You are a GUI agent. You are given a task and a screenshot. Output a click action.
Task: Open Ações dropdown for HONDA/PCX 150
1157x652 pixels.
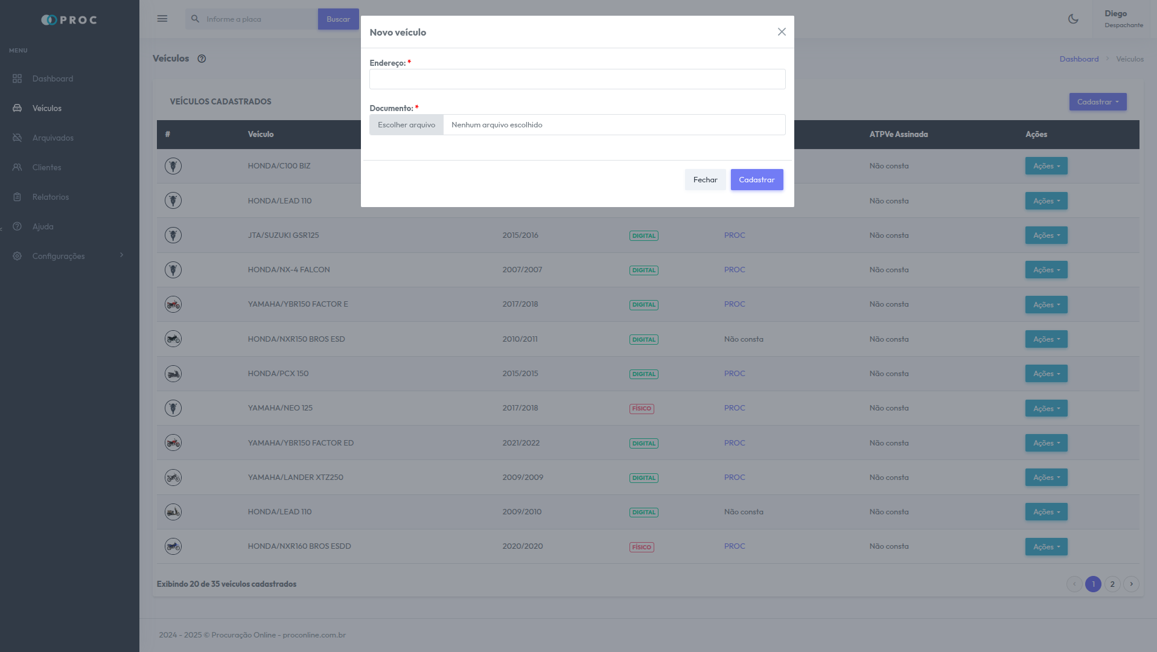coord(1046,374)
